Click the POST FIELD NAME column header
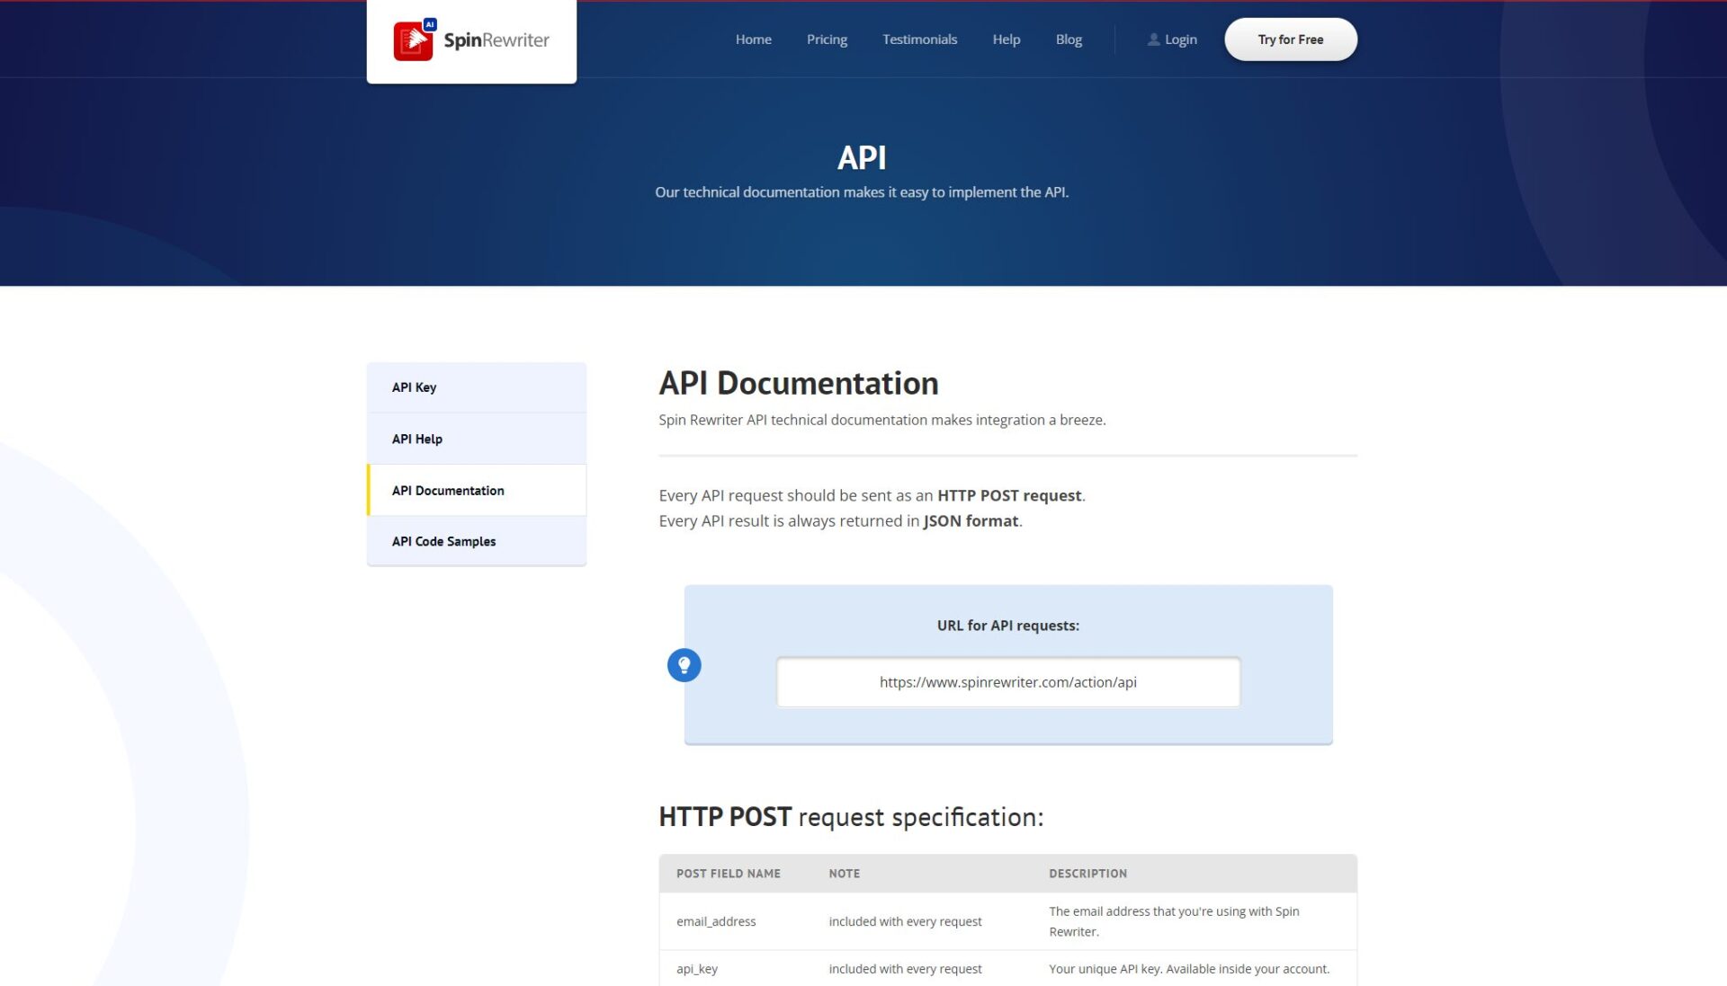The width and height of the screenshot is (1727, 986). tap(728, 874)
